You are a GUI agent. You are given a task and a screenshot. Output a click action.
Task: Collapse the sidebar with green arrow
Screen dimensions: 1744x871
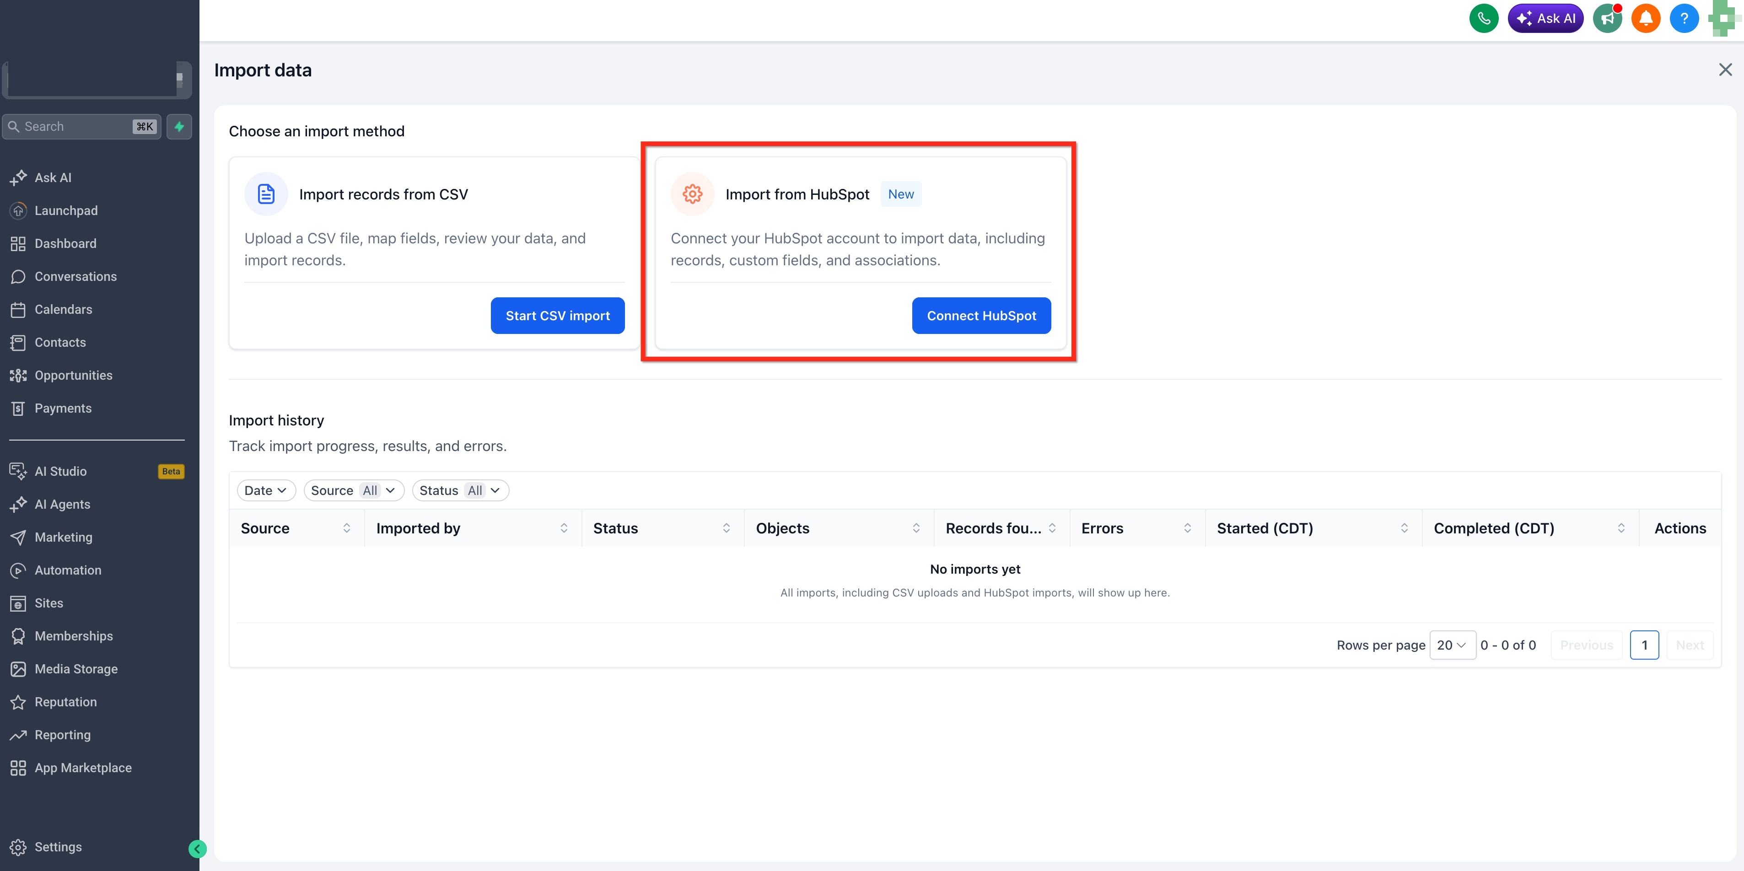[x=197, y=849]
